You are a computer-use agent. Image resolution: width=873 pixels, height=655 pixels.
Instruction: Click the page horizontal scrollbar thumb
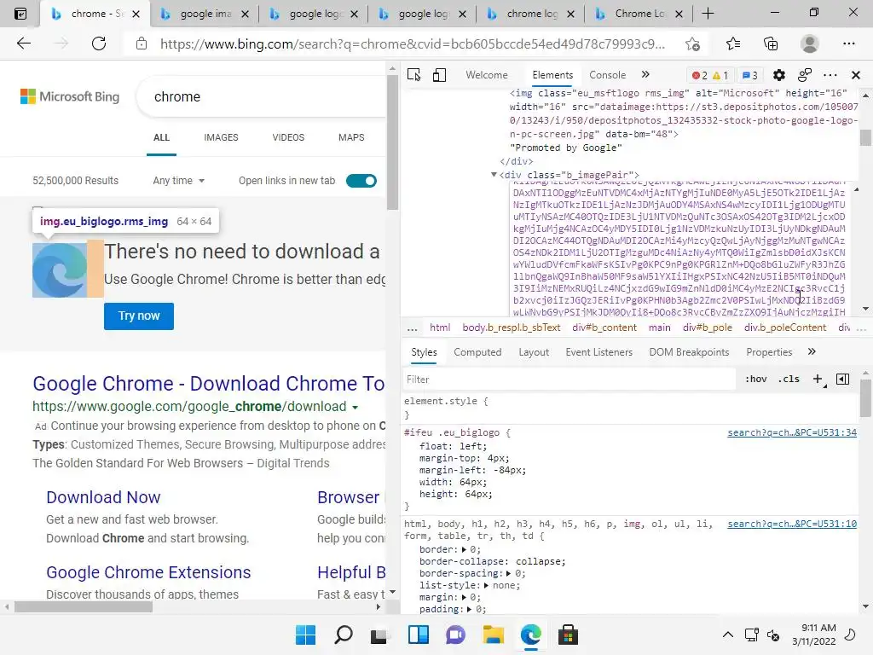[x=83, y=607]
